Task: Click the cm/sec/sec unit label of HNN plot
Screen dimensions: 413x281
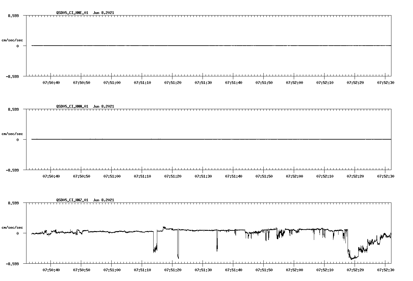Action: click(12, 134)
